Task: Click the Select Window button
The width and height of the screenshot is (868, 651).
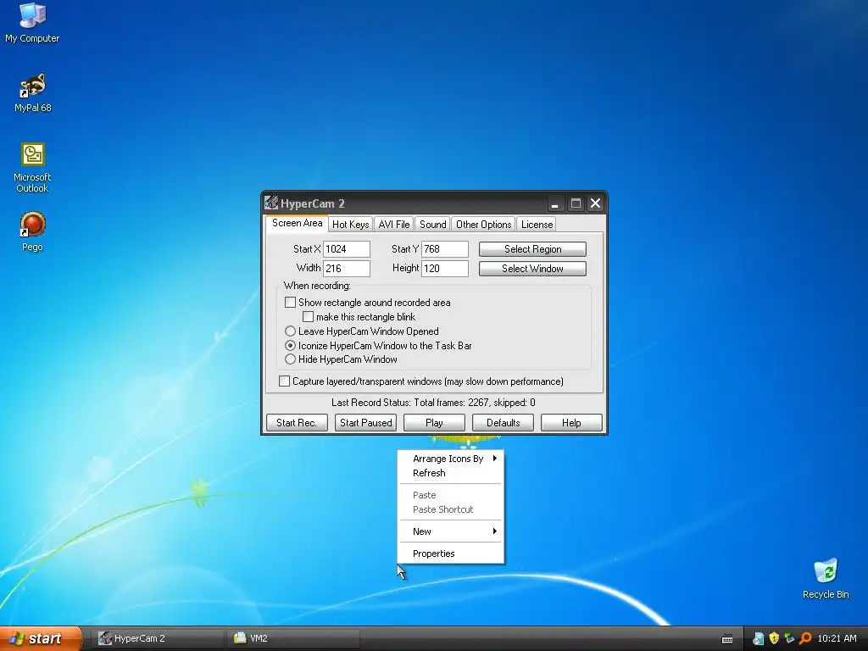Action: tap(532, 269)
